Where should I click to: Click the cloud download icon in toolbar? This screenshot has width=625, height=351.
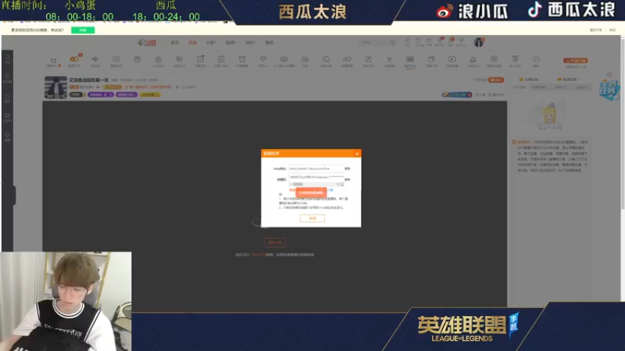point(284,60)
